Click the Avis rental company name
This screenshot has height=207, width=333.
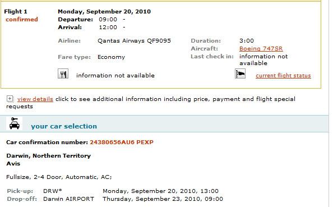13,164
